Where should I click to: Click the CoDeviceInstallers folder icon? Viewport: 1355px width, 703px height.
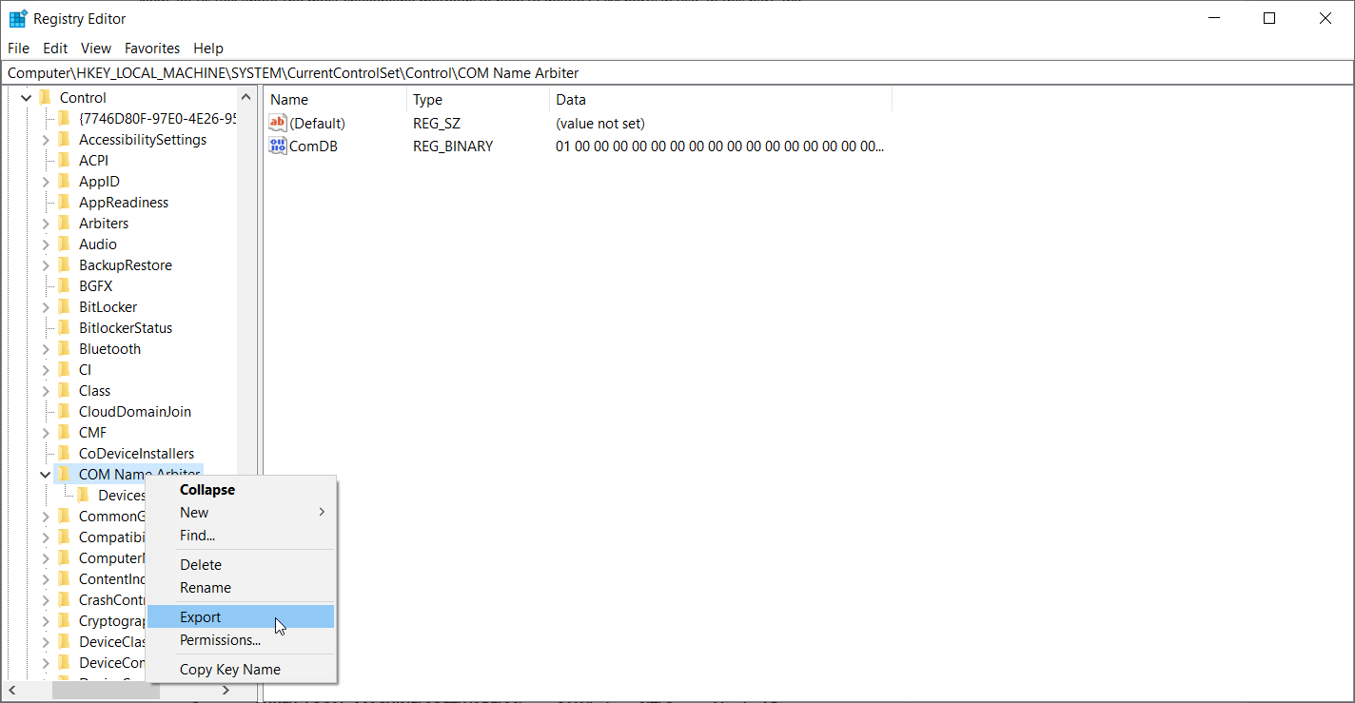(65, 453)
